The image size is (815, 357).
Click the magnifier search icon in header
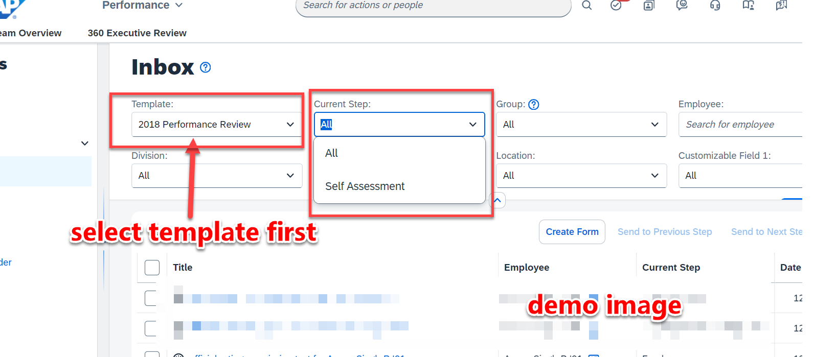(x=587, y=6)
